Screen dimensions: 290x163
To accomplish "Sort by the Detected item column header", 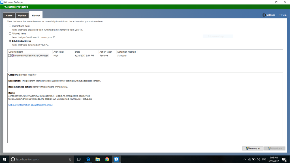I will [16, 52].
